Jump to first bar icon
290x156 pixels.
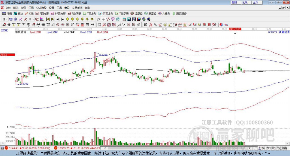48,19
